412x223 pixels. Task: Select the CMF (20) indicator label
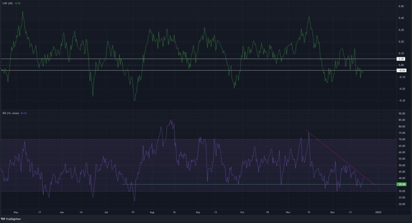[8, 3]
